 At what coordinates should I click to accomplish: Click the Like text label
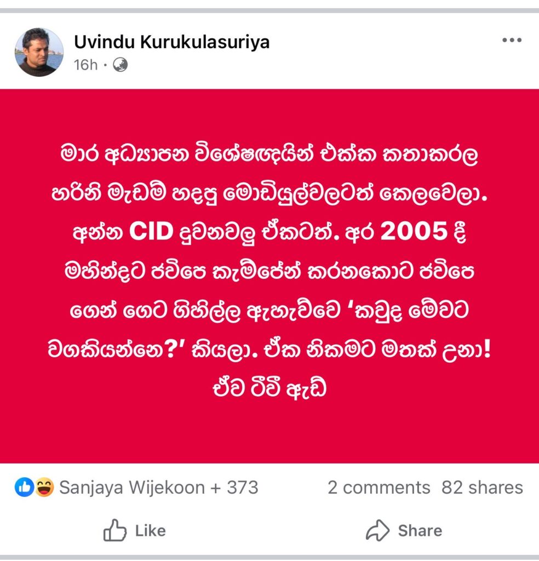[151, 530]
